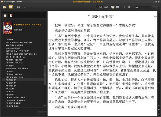This screenshot has width=161, height=117.
Task: Open contents entry "真气从之"
Action: 10,71
